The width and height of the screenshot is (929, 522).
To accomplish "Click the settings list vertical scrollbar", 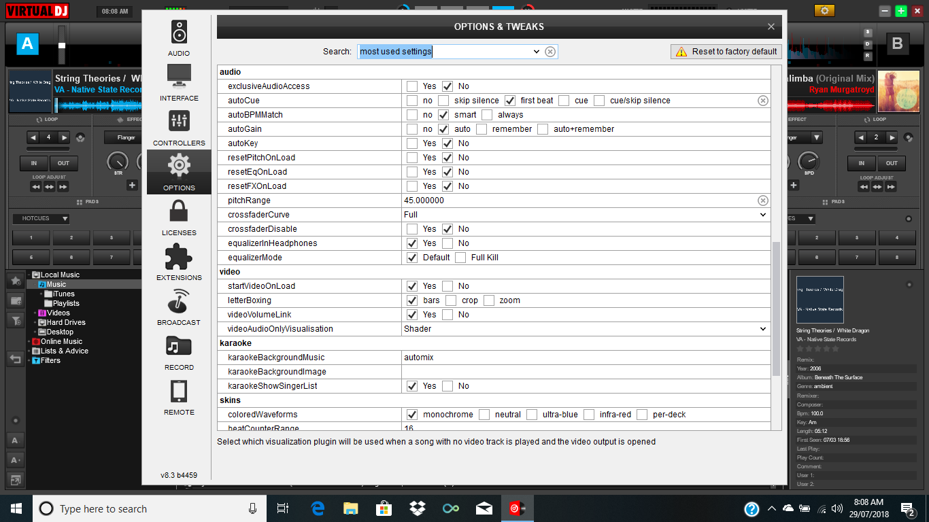I will click(x=776, y=309).
